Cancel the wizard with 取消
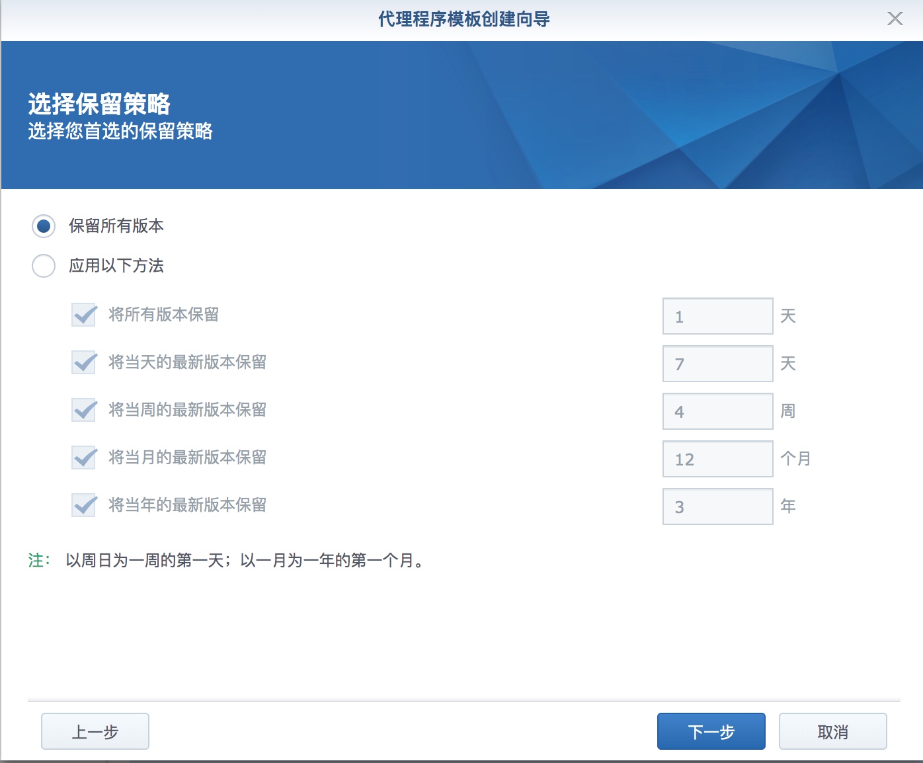The width and height of the screenshot is (923, 763). point(833,731)
